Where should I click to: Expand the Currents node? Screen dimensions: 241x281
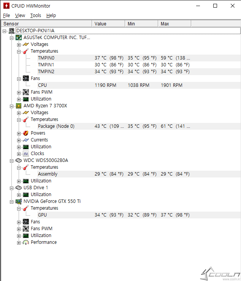19,140
